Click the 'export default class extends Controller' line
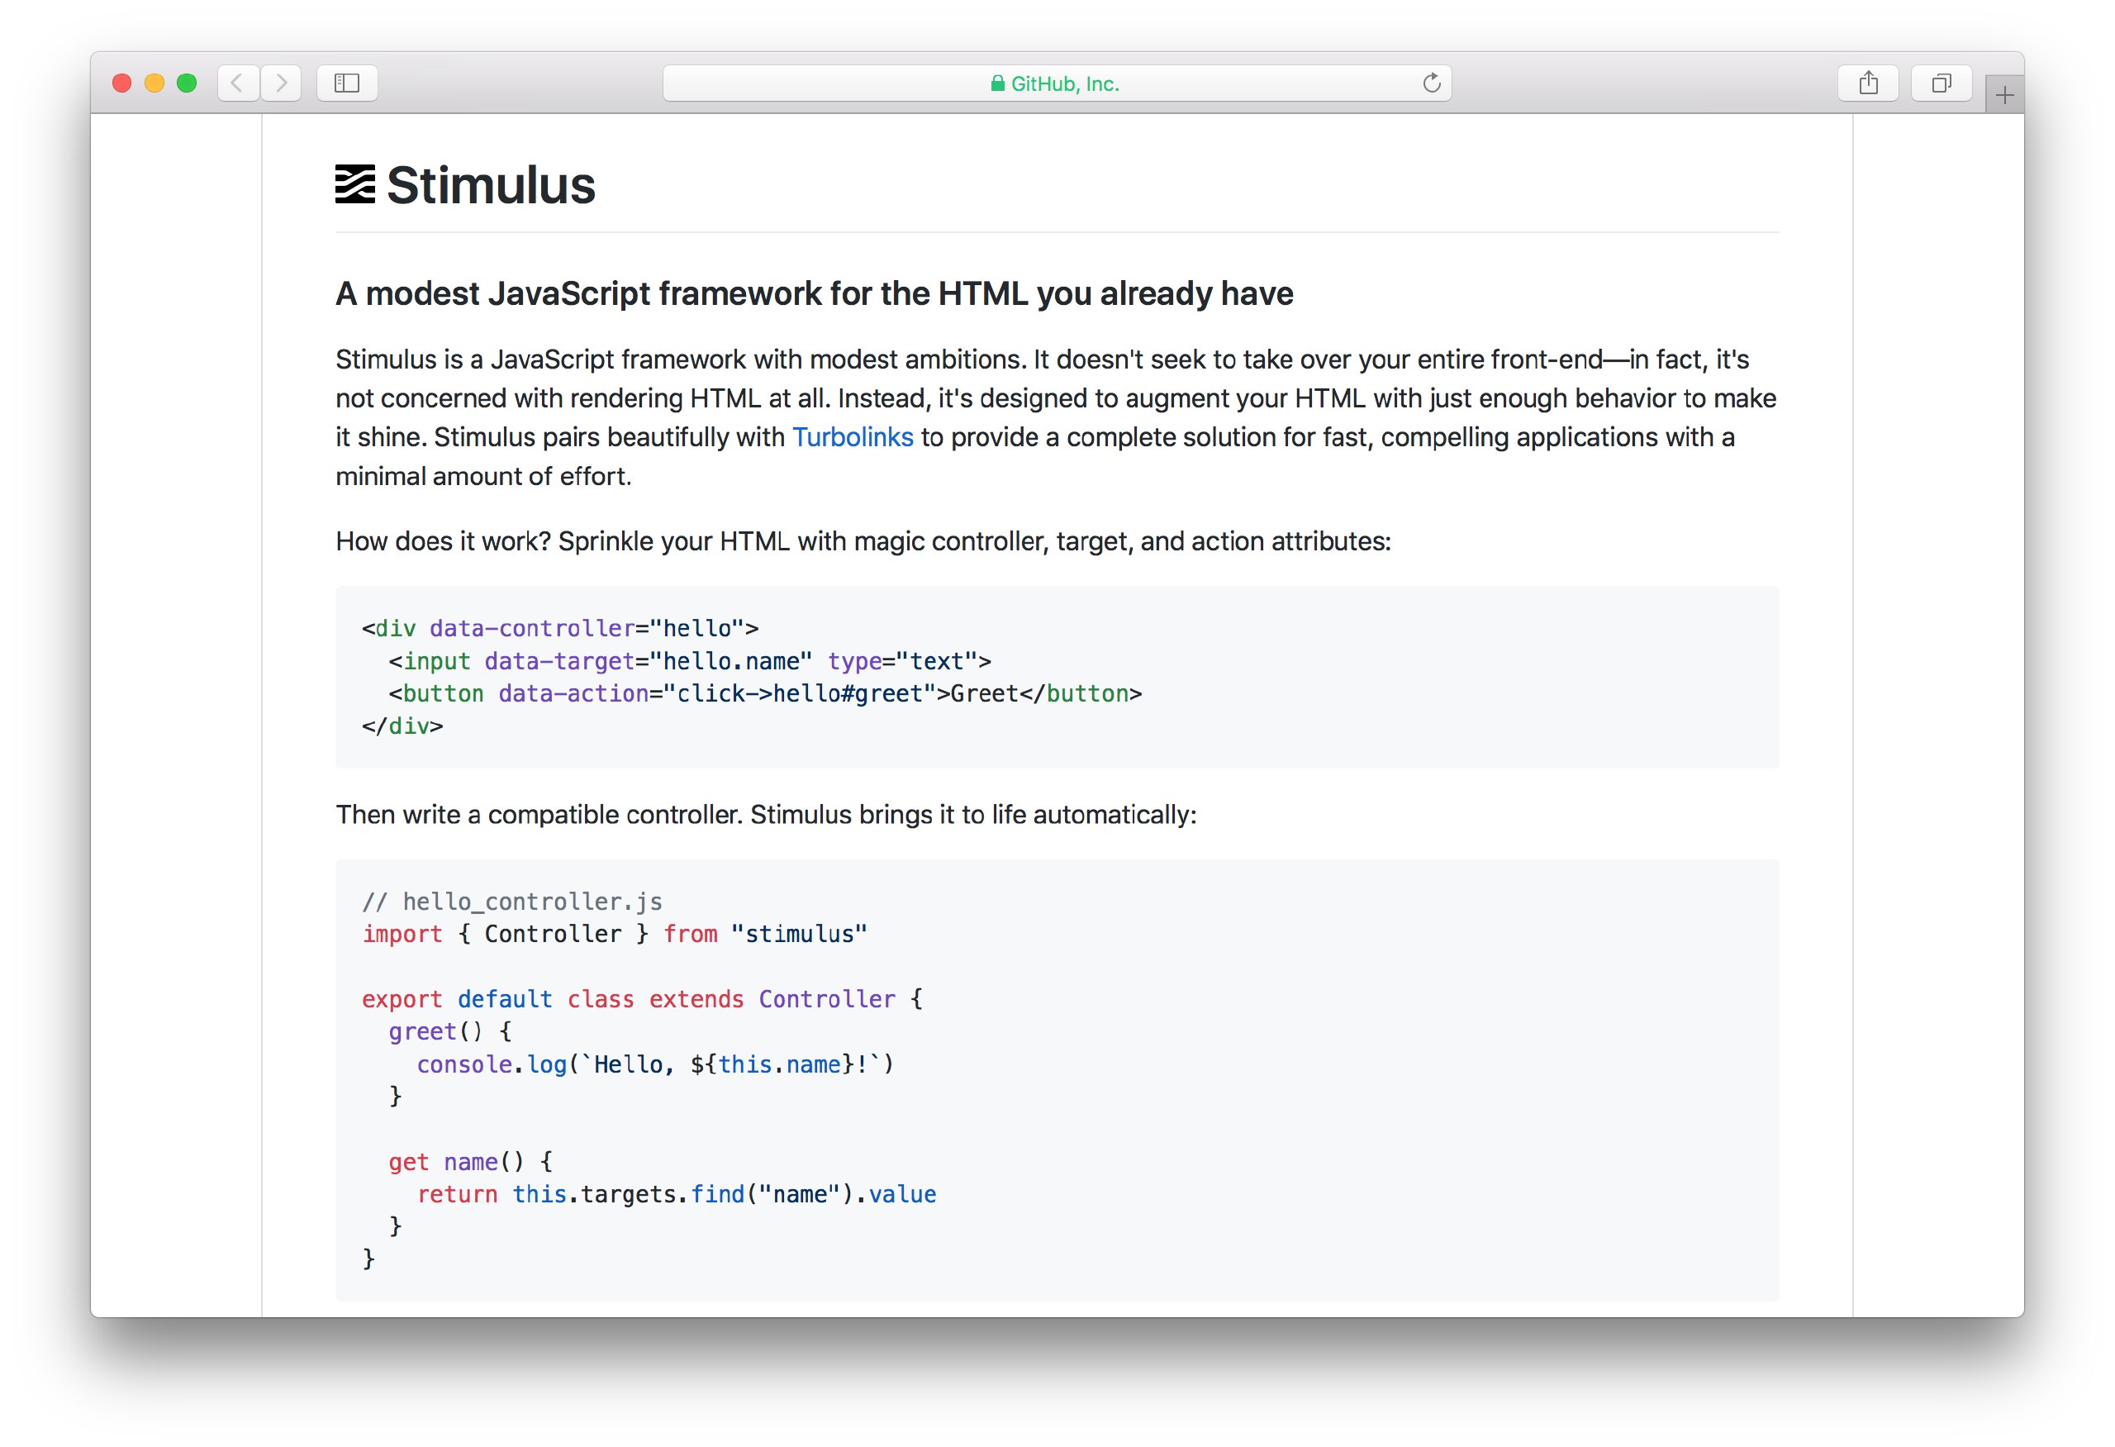The width and height of the screenshot is (2115, 1447). (x=643, y=999)
